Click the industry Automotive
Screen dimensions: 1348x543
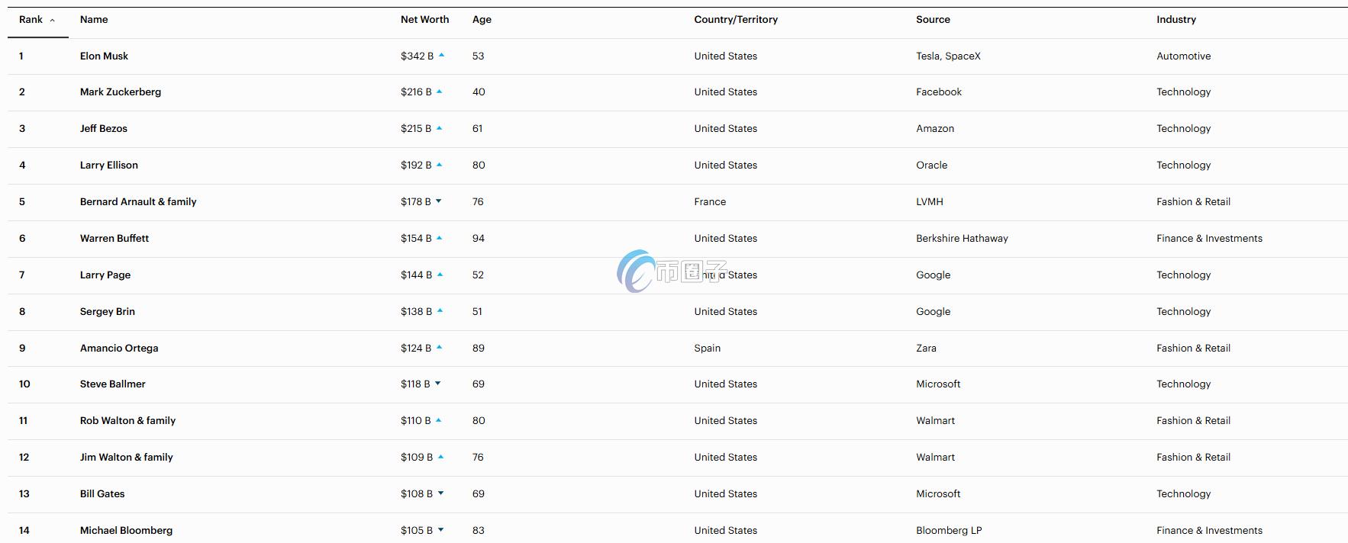pos(1183,56)
